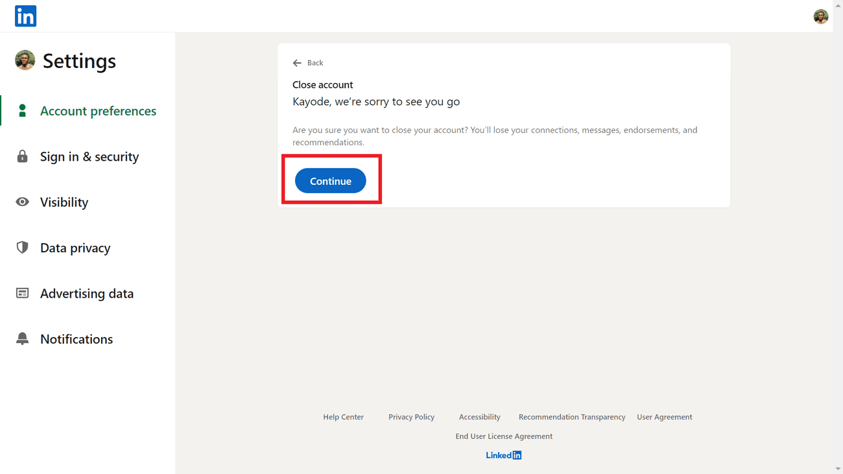The image size is (843, 474).
Task: Open the User Agreement link
Action: pyautogui.click(x=664, y=417)
